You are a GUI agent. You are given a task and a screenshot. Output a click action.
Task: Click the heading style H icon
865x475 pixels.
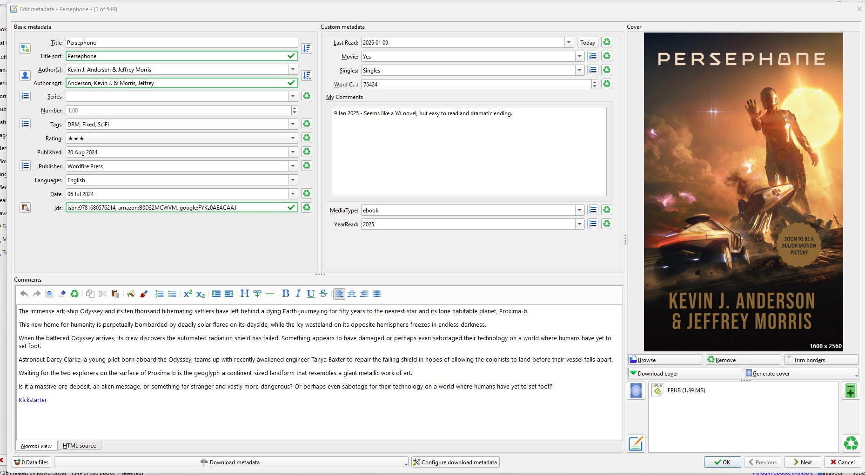click(244, 294)
